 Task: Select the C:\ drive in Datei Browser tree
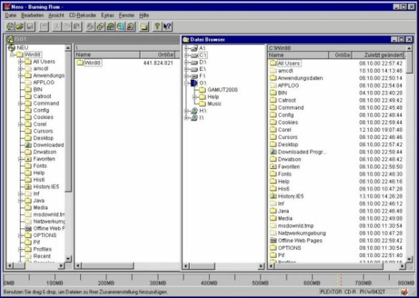pyautogui.click(x=199, y=55)
